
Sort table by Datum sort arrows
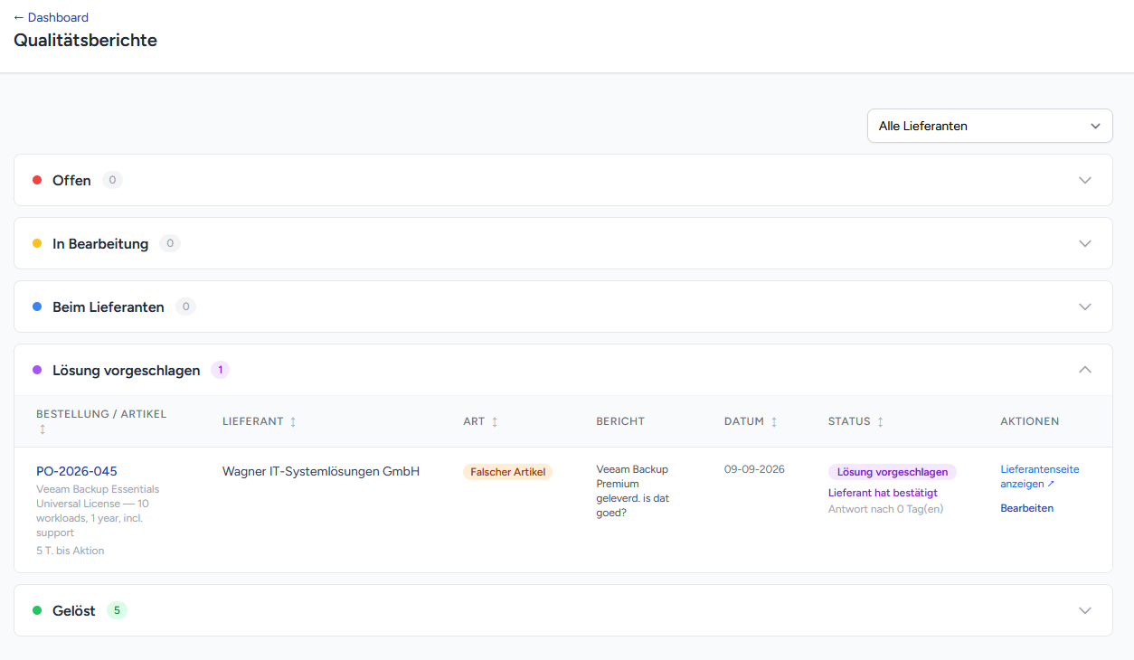774,421
